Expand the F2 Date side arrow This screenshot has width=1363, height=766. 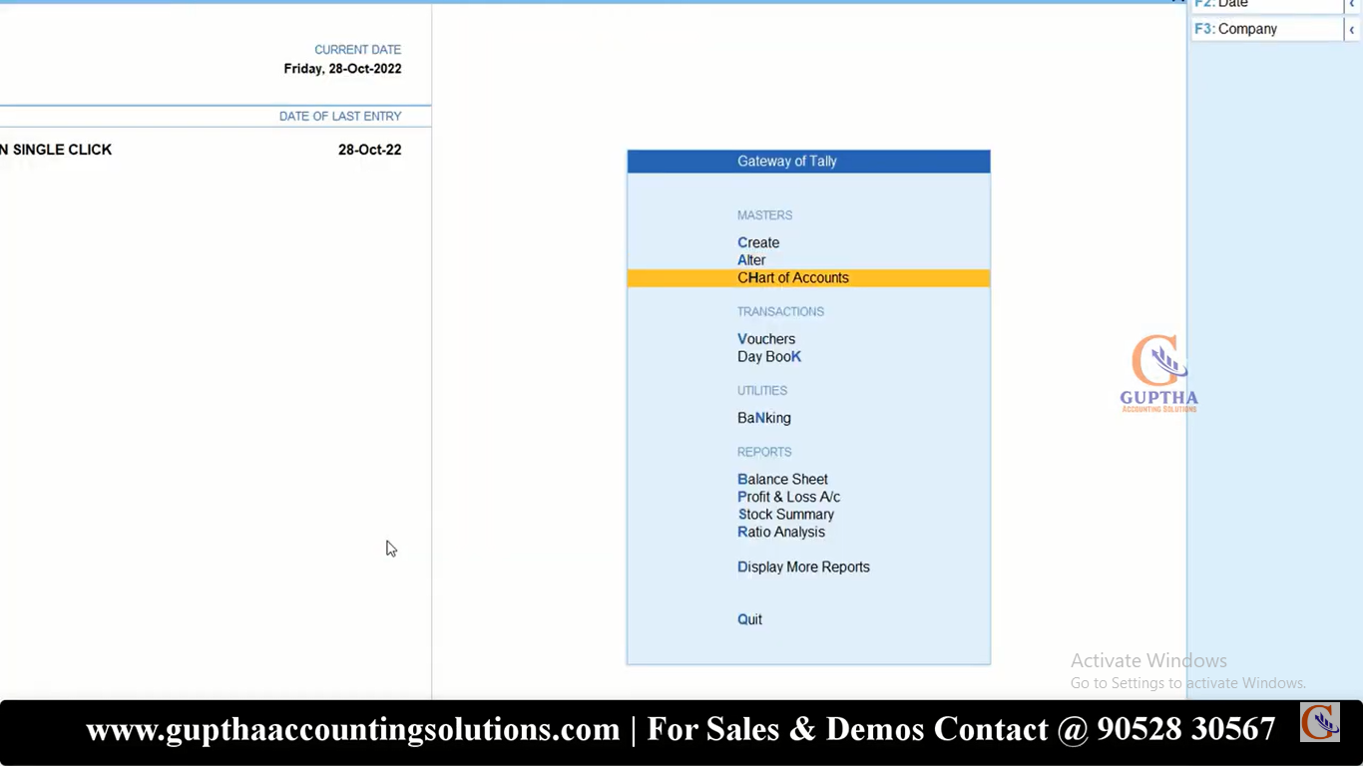click(x=1352, y=5)
